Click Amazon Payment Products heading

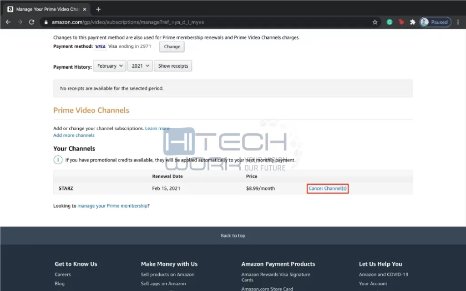click(x=278, y=264)
